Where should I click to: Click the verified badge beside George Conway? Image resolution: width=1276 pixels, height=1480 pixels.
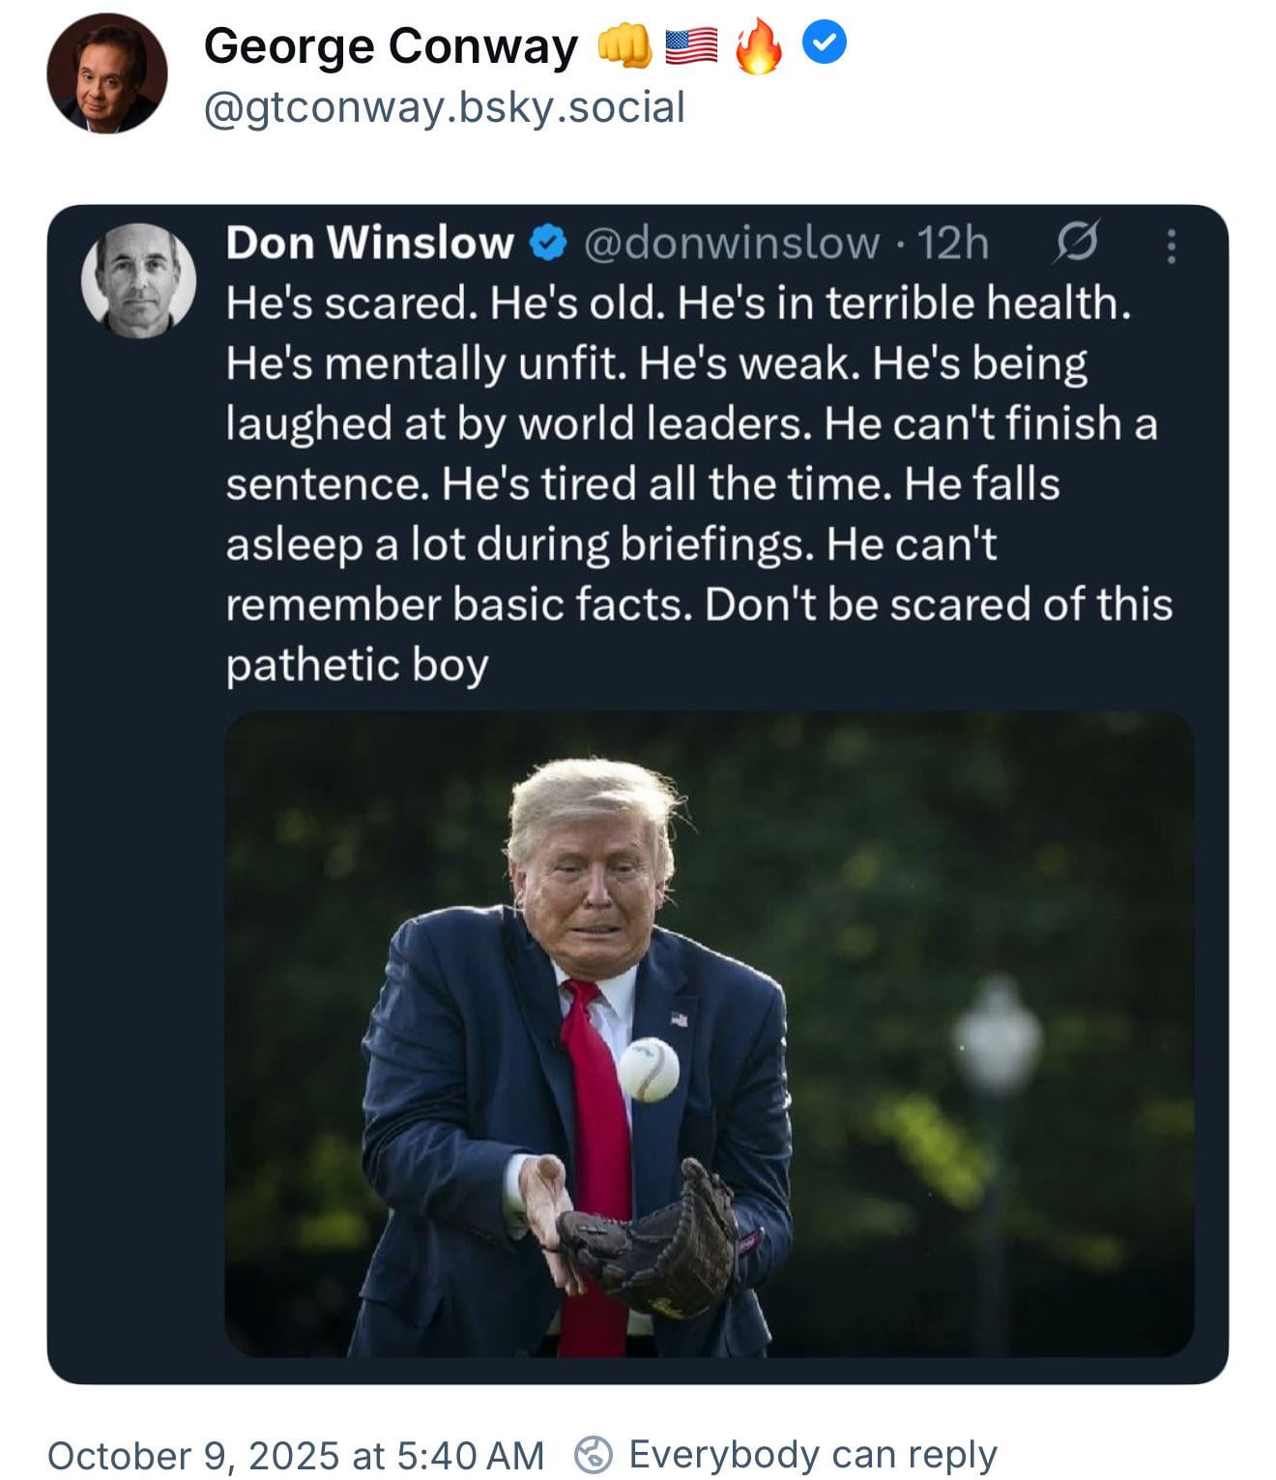click(x=826, y=43)
